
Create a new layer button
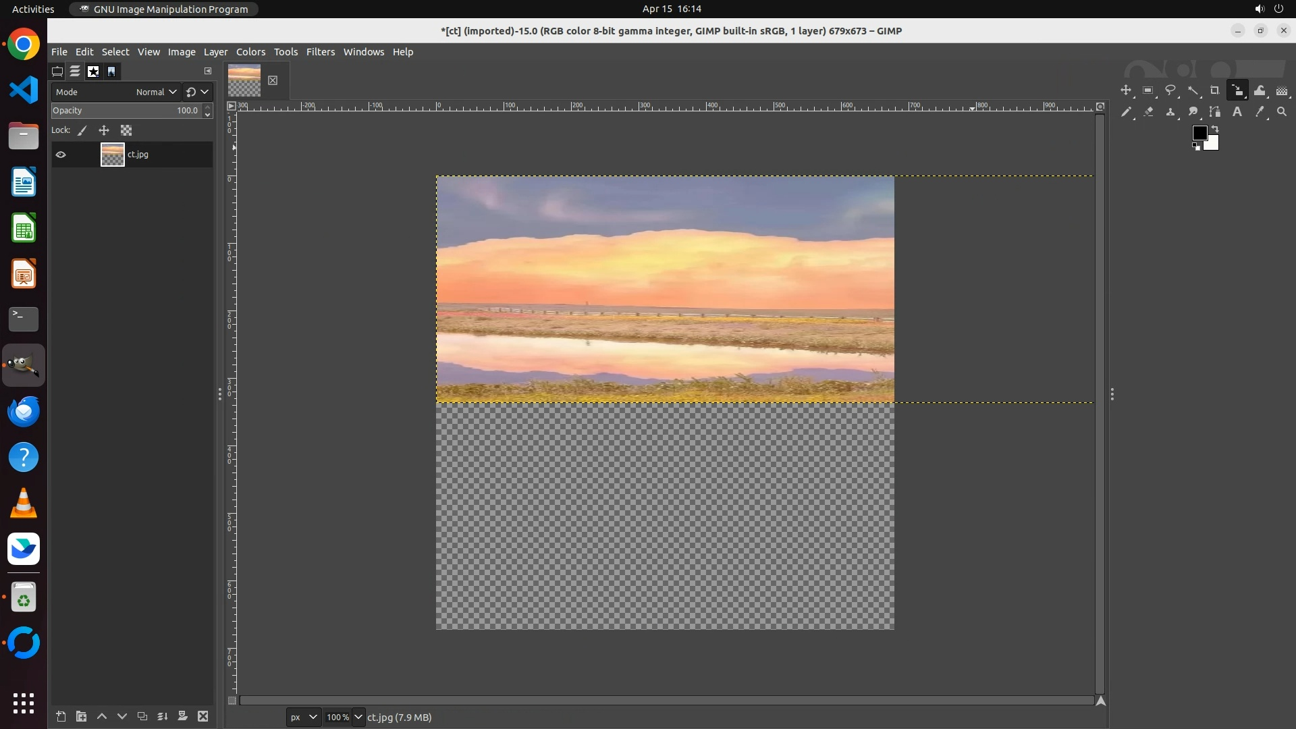click(61, 716)
